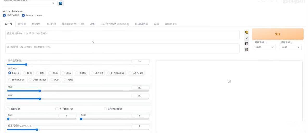Image resolution: width=308 pixels, height=133 pixels.
Task: Select the LMS sampler
Action: coord(40,73)
